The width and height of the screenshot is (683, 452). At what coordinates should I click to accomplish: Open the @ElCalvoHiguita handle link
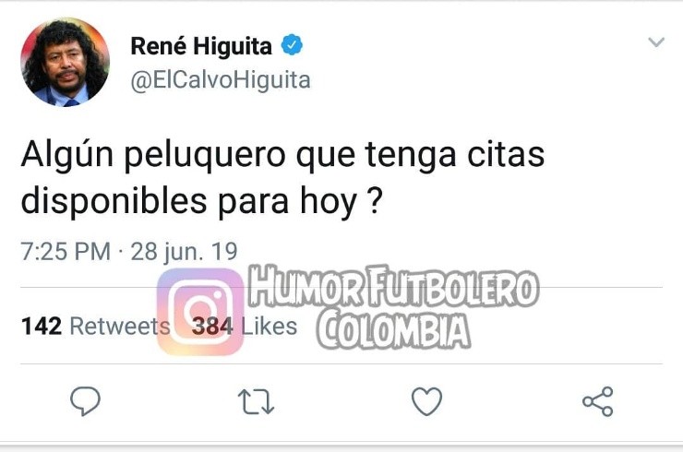point(221,80)
